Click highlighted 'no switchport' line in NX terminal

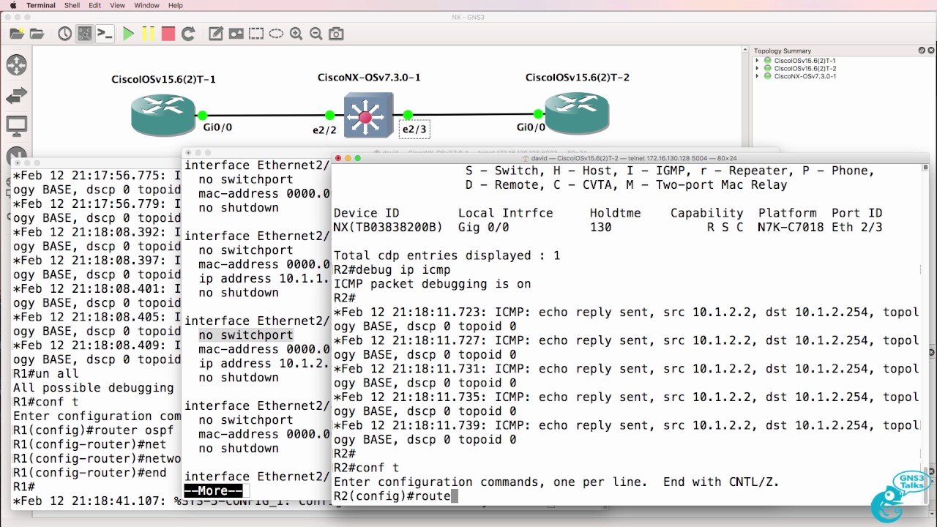(x=246, y=335)
